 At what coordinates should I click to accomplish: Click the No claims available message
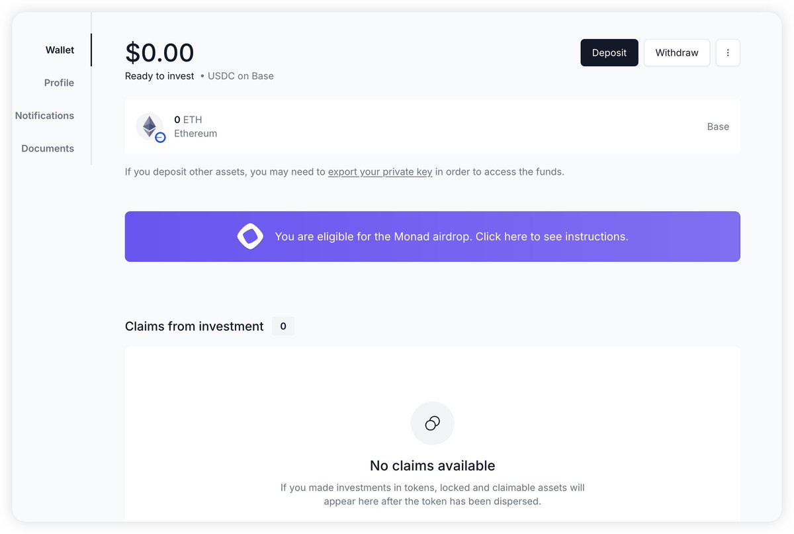[x=432, y=465]
